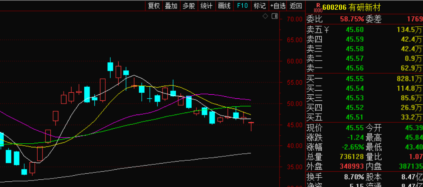Select 叠加 overlay toolbar button

(x=171, y=6)
